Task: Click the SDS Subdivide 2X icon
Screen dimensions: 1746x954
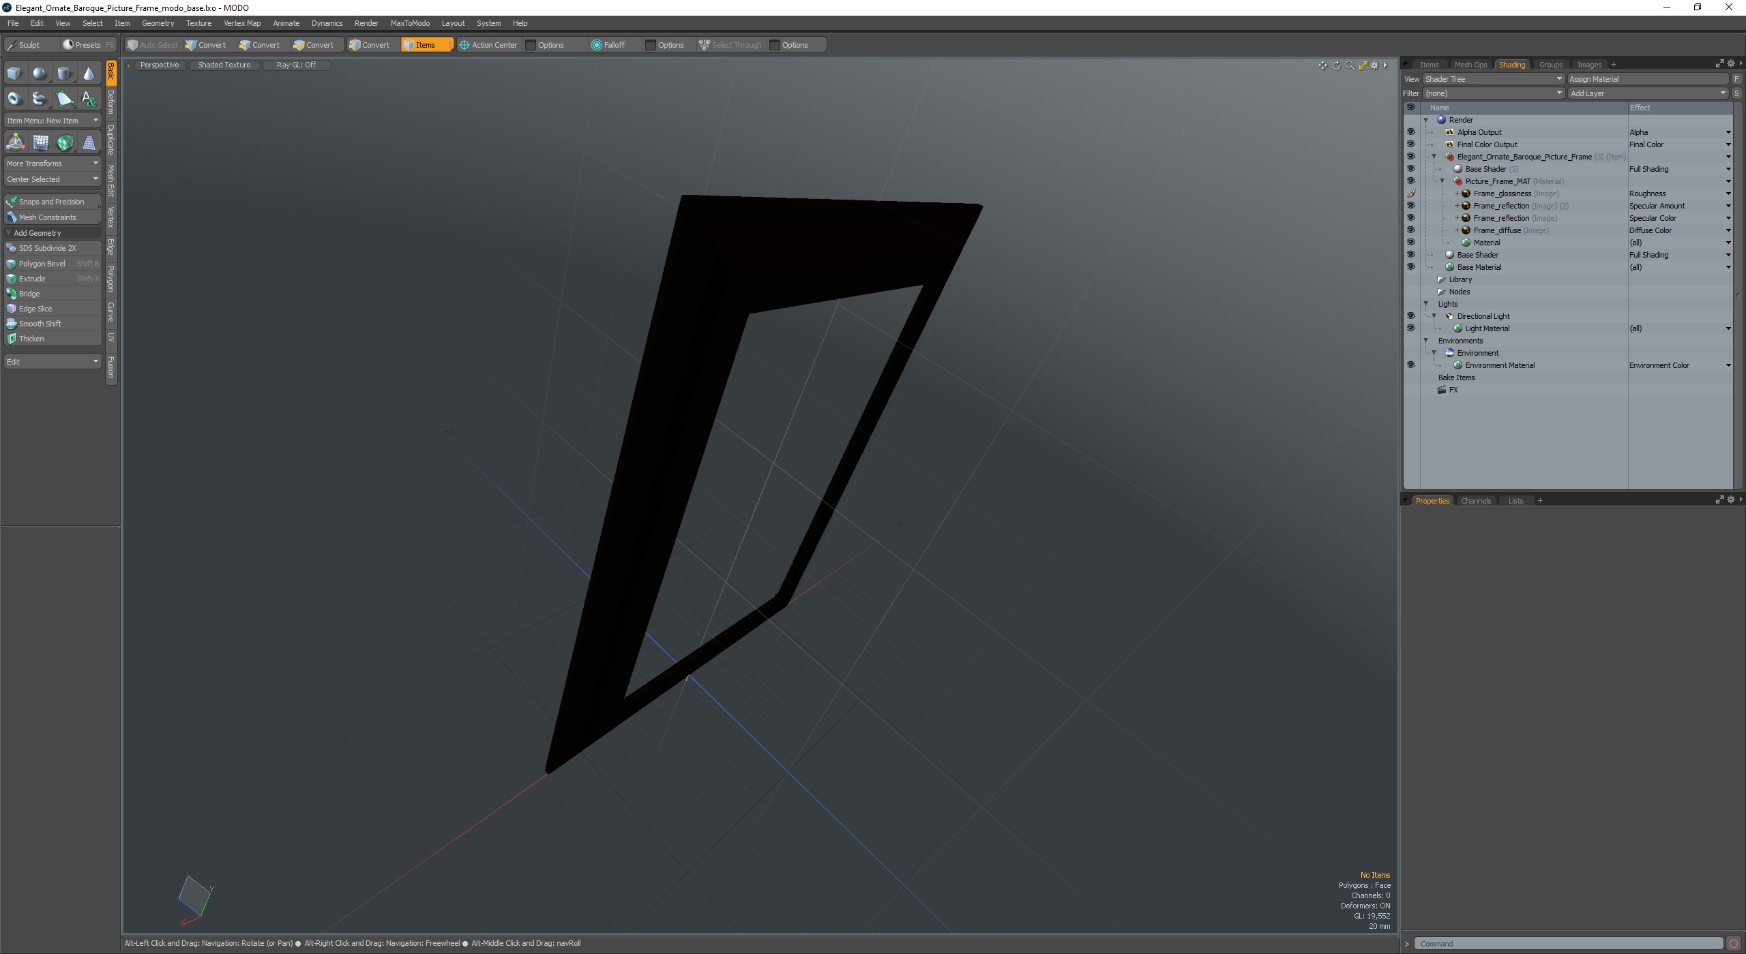Action: 12,248
